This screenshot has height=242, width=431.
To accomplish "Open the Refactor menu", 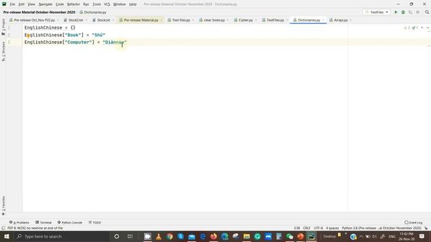I will coord(73,4).
